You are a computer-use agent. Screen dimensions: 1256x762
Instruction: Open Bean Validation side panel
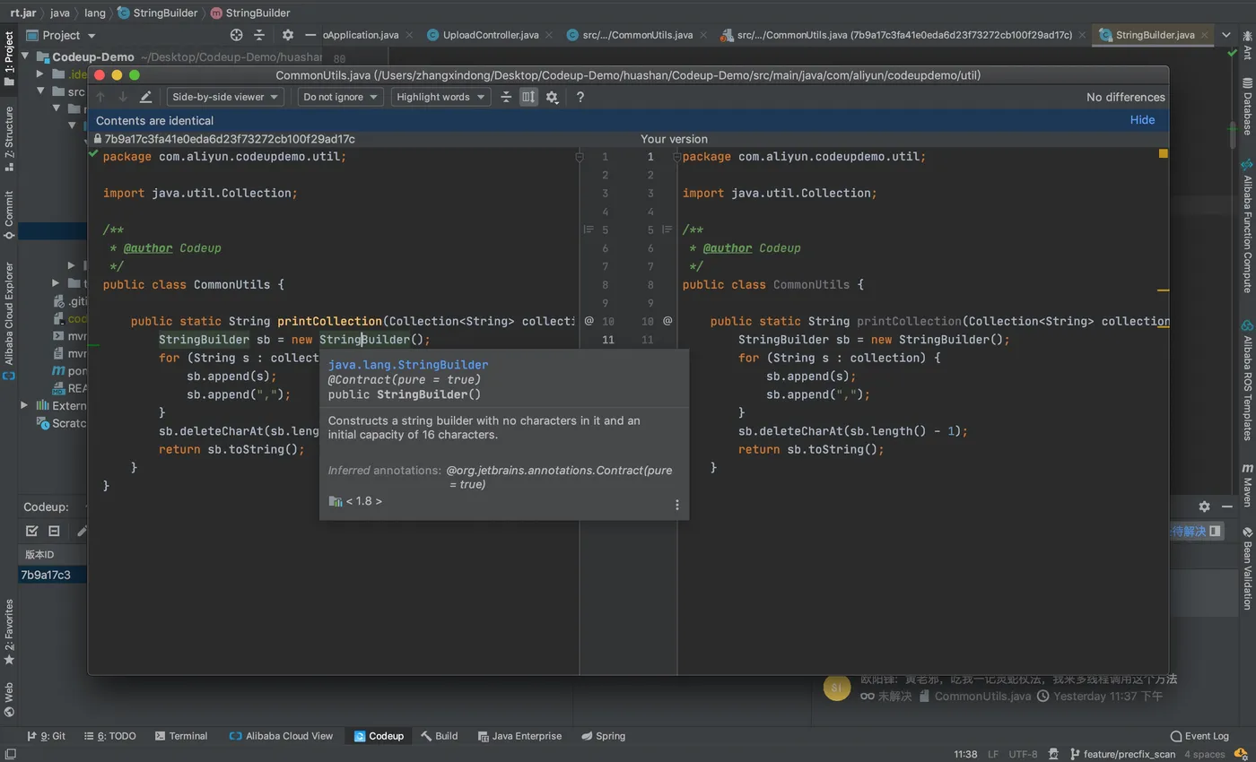(x=1247, y=568)
